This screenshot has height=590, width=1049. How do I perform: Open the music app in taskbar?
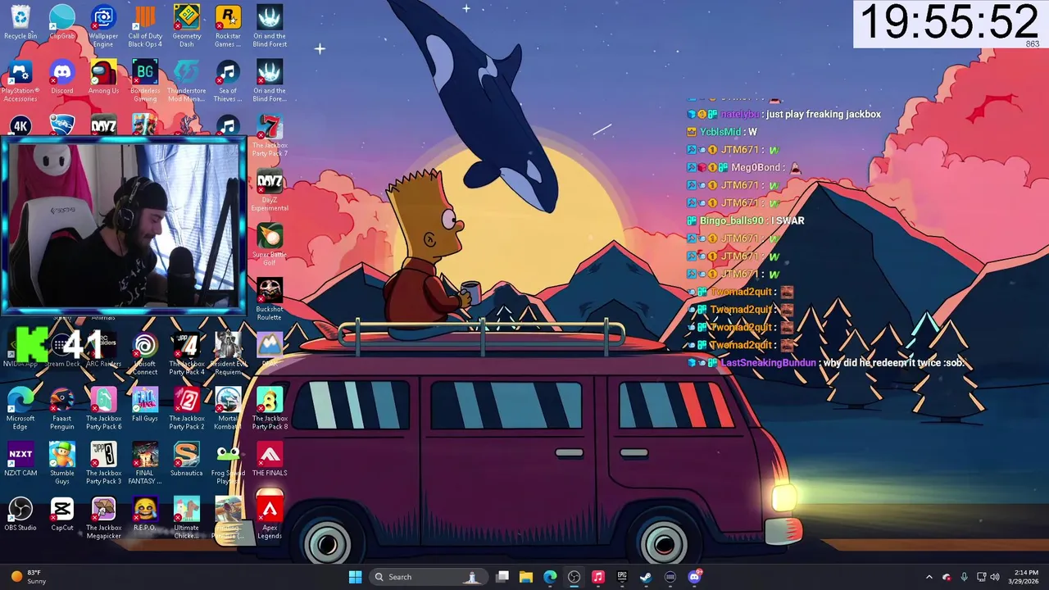click(598, 577)
